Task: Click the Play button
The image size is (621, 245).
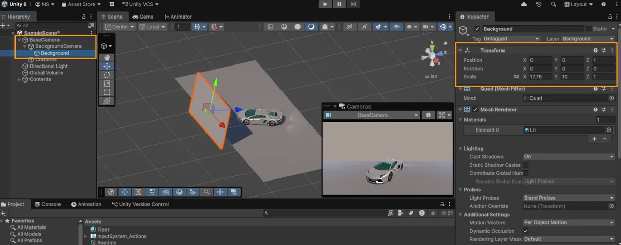Action: coord(325,4)
